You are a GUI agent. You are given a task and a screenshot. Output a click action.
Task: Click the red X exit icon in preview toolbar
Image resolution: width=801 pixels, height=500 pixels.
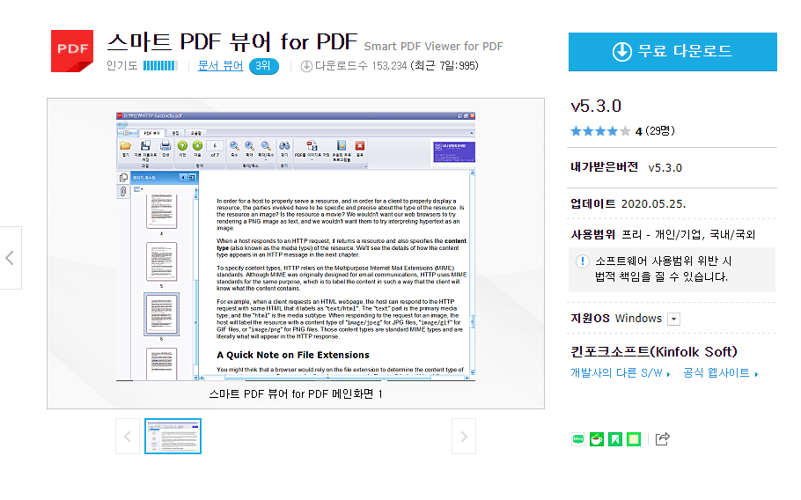[360, 145]
